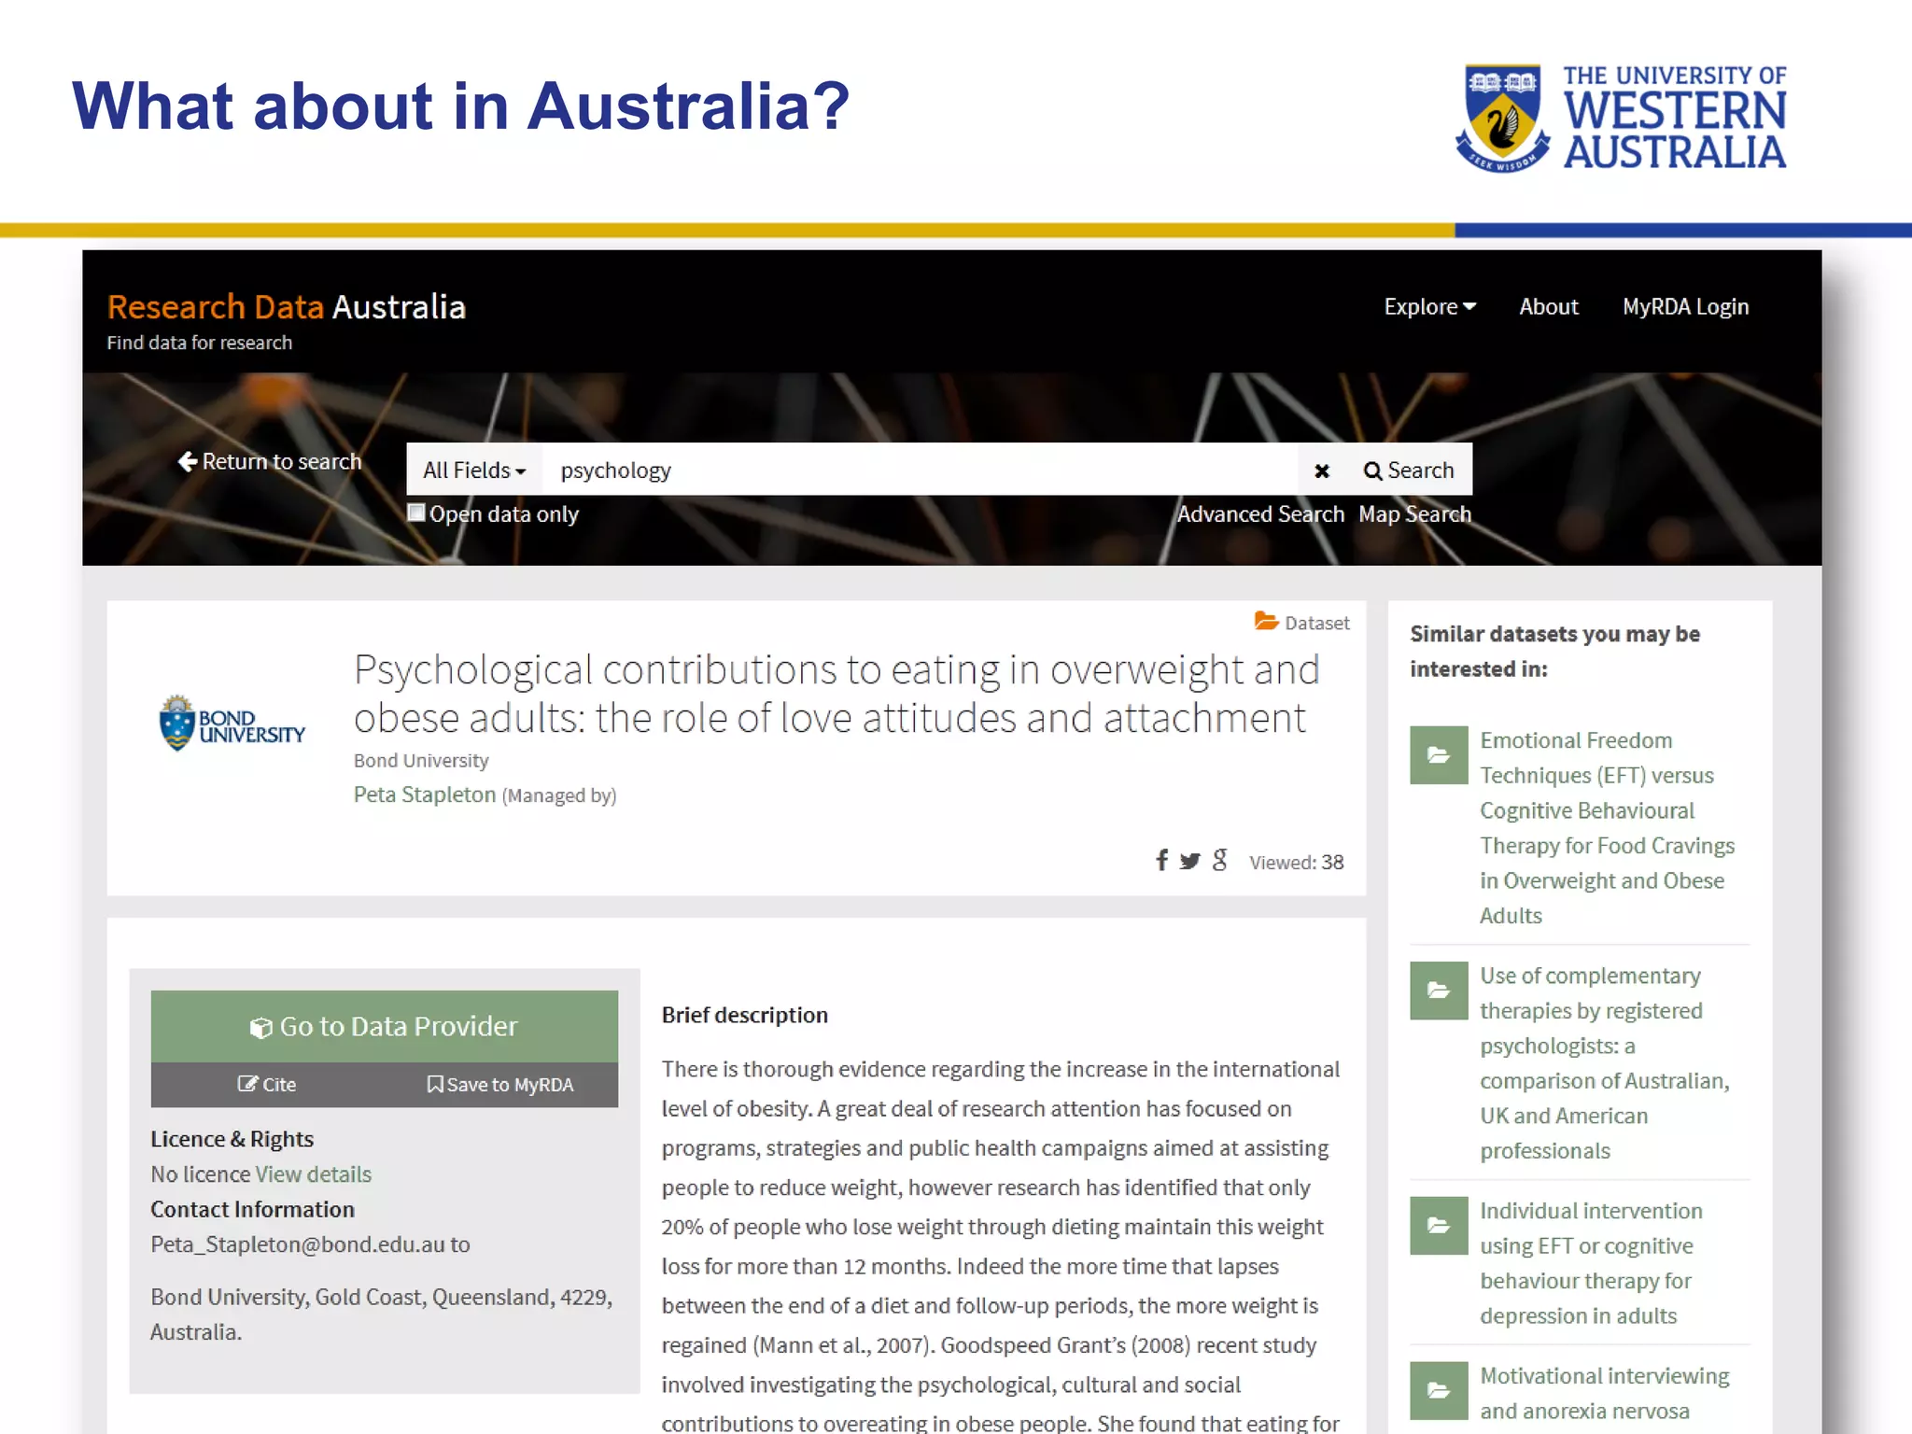Click the University of Western Australia crest
The image size is (1912, 1434).
click(1502, 118)
